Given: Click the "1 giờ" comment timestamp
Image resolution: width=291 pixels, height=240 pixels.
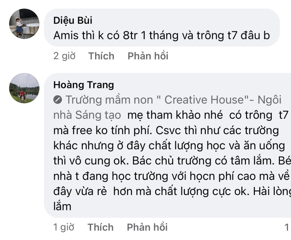Looking at the screenshot, I should [64, 227].
